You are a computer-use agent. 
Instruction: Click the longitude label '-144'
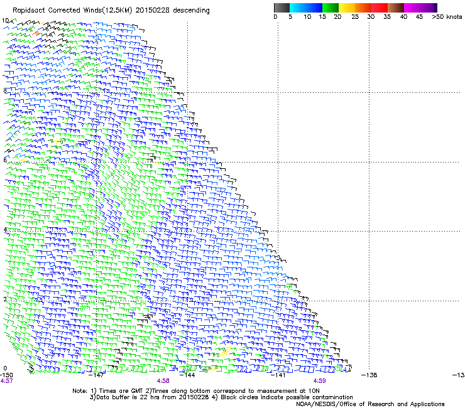click(188, 375)
